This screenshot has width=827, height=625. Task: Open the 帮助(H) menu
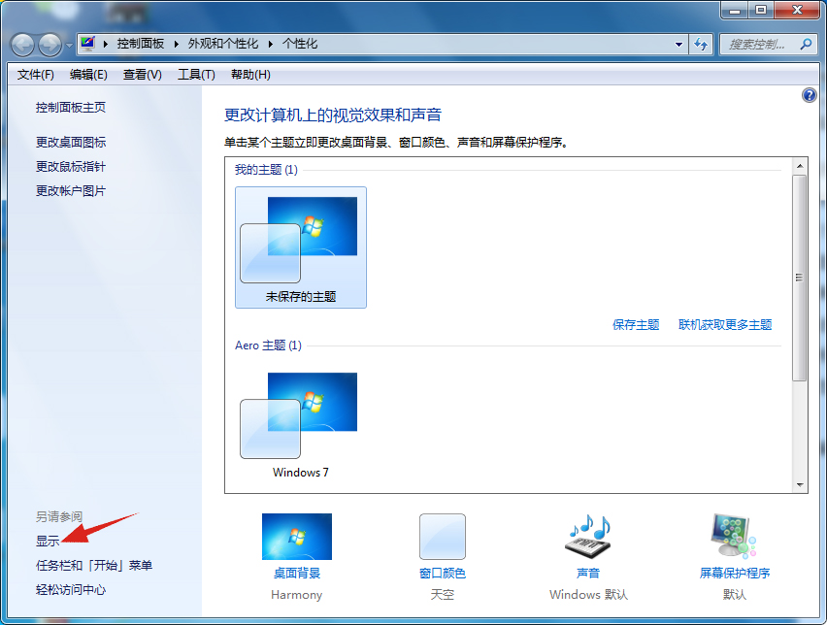click(x=250, y=75)
